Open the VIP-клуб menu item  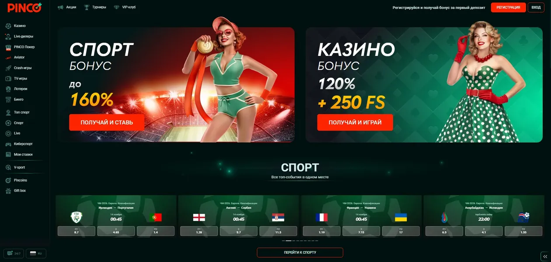coord(125,7)
